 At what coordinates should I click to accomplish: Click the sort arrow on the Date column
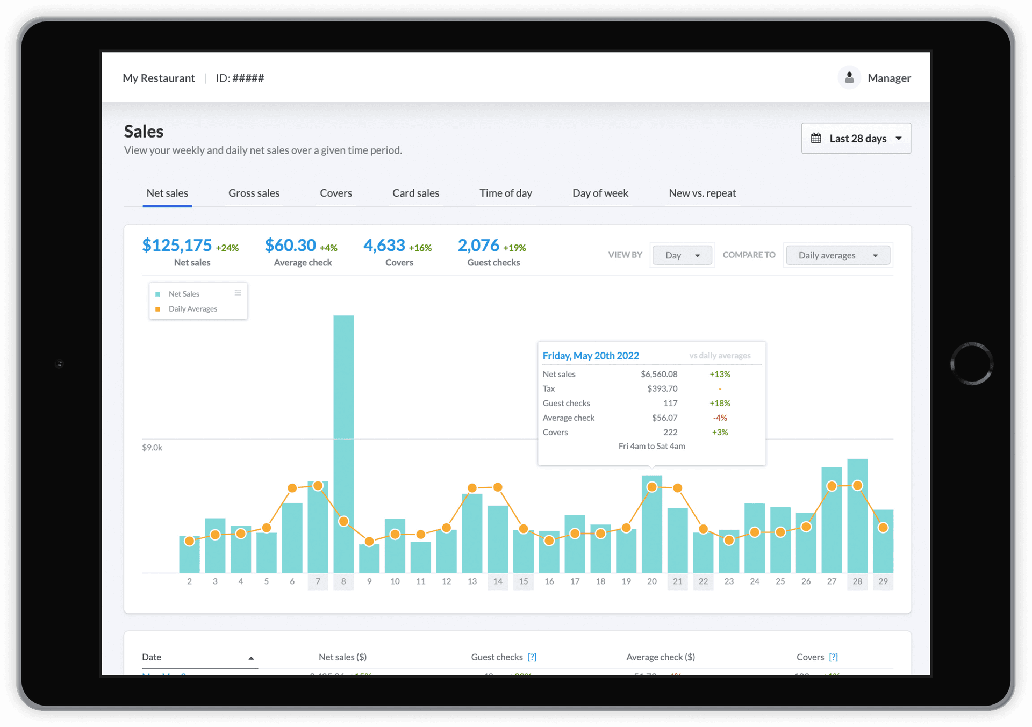point(251,657)
